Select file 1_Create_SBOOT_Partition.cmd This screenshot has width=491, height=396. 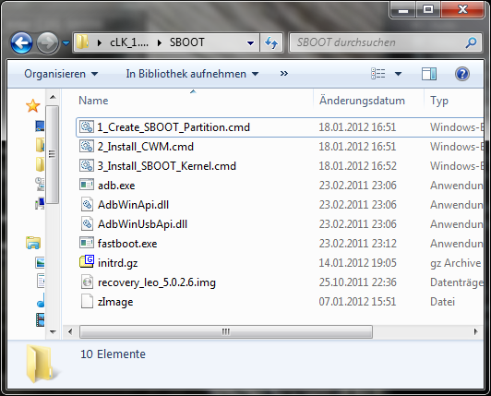point(174,127)
